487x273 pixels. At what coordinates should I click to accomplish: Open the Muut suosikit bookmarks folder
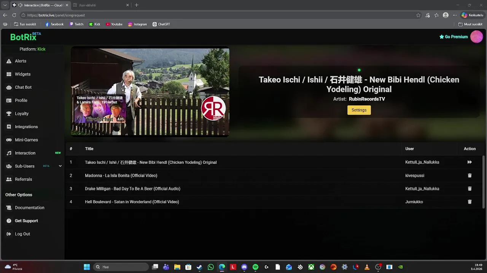click(x=471, y=24)
